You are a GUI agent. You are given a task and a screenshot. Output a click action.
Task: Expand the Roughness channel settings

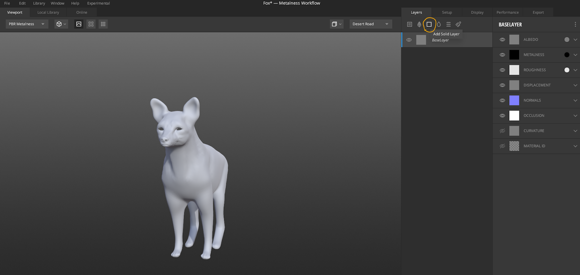[x=575, y=70]
